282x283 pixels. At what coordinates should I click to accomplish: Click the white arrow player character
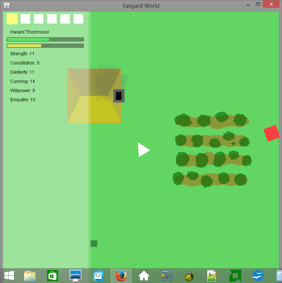[x=143, y=150]
